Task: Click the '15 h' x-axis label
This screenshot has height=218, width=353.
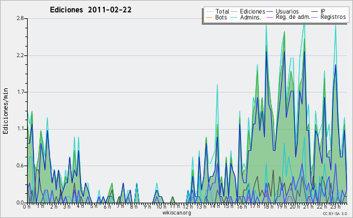Action: [x=228, y=206]
